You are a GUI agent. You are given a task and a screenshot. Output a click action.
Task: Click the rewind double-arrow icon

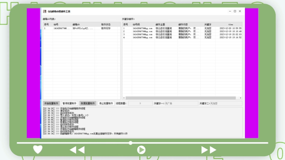coord(77,150)
